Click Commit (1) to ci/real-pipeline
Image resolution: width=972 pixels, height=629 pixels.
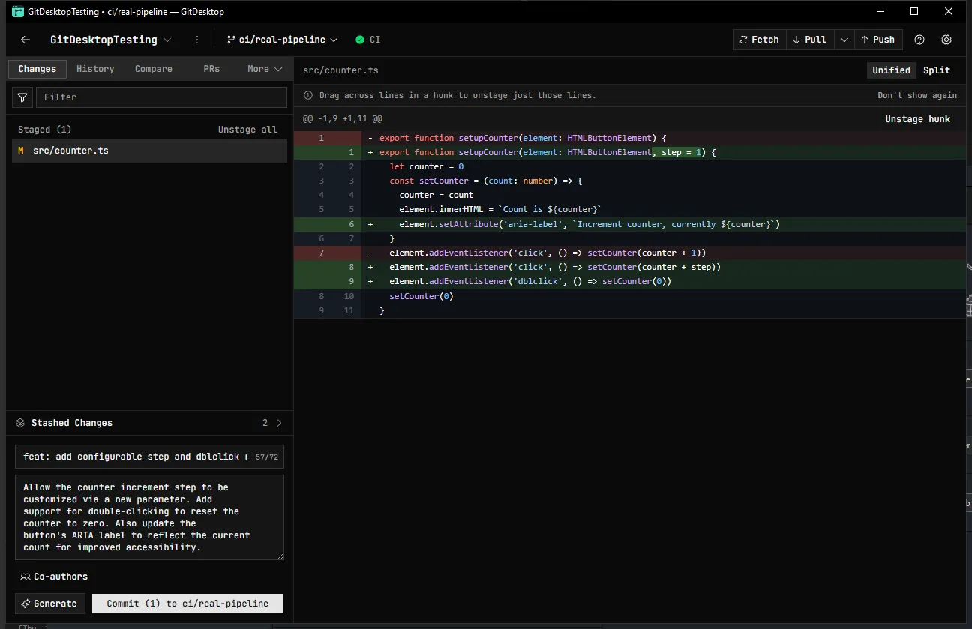coord(187,604)
